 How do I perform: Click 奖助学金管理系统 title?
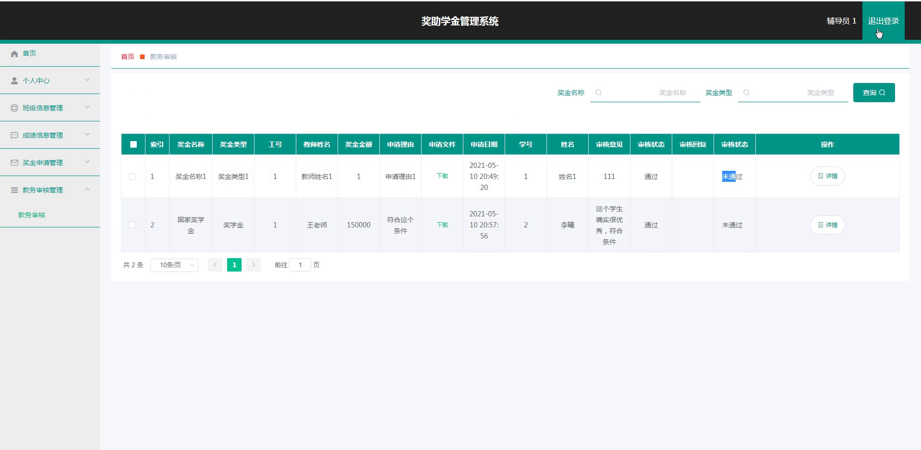click(460, 21)
